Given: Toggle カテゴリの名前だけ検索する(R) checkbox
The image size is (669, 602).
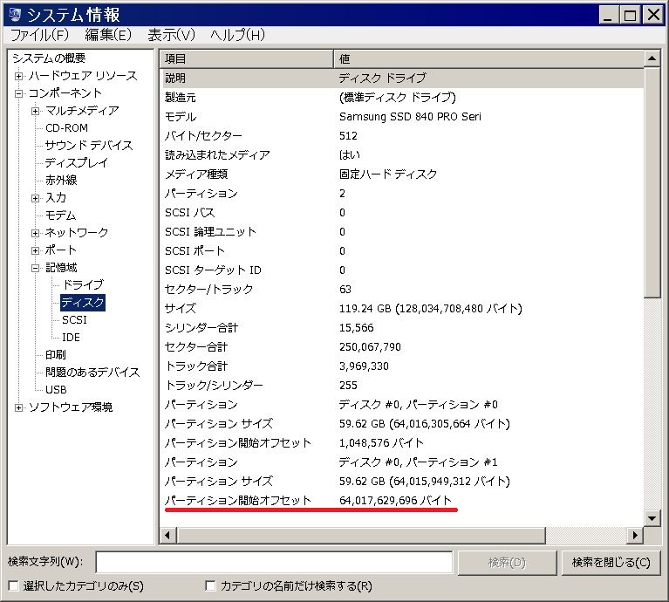Looking at the screenshot, I should point(210,586).
